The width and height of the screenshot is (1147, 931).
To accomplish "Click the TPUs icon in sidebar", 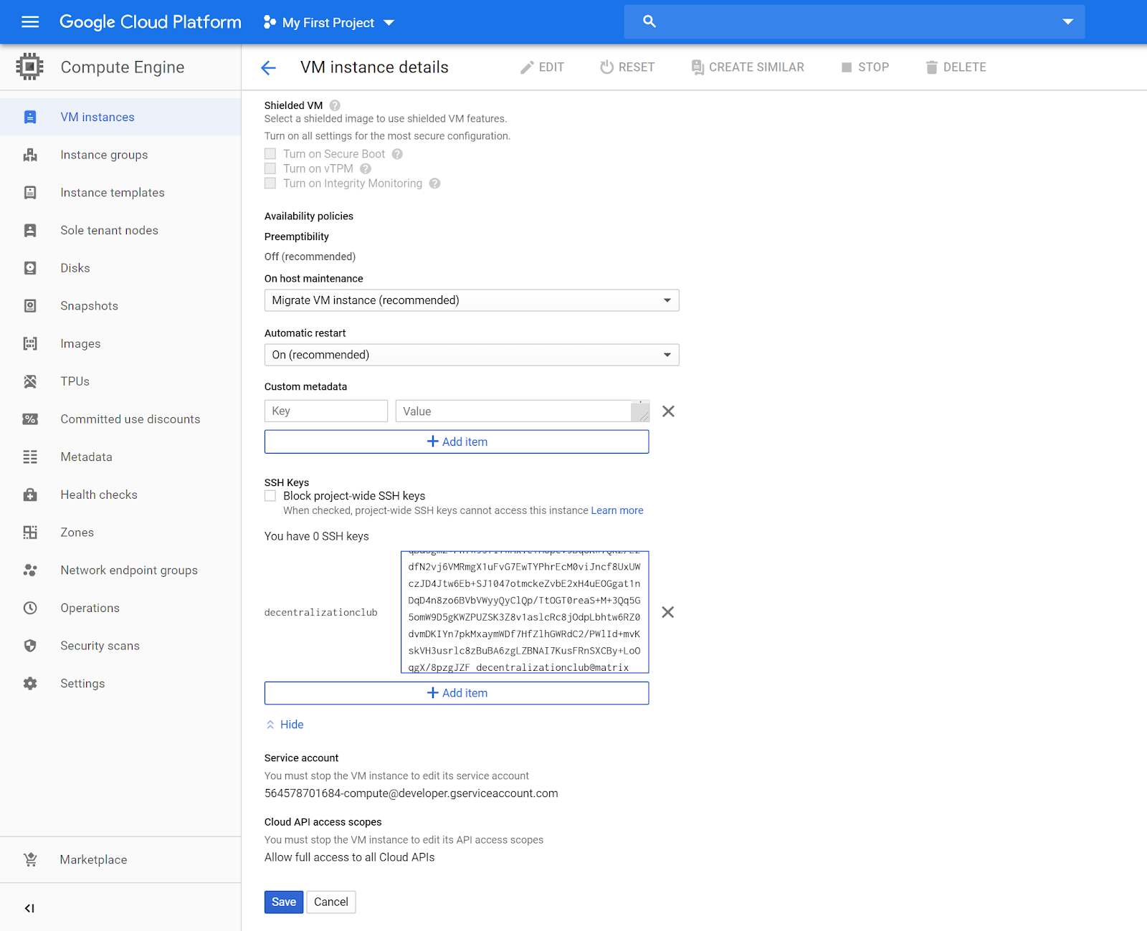I will pyautogui.click(x=30, y=381).
